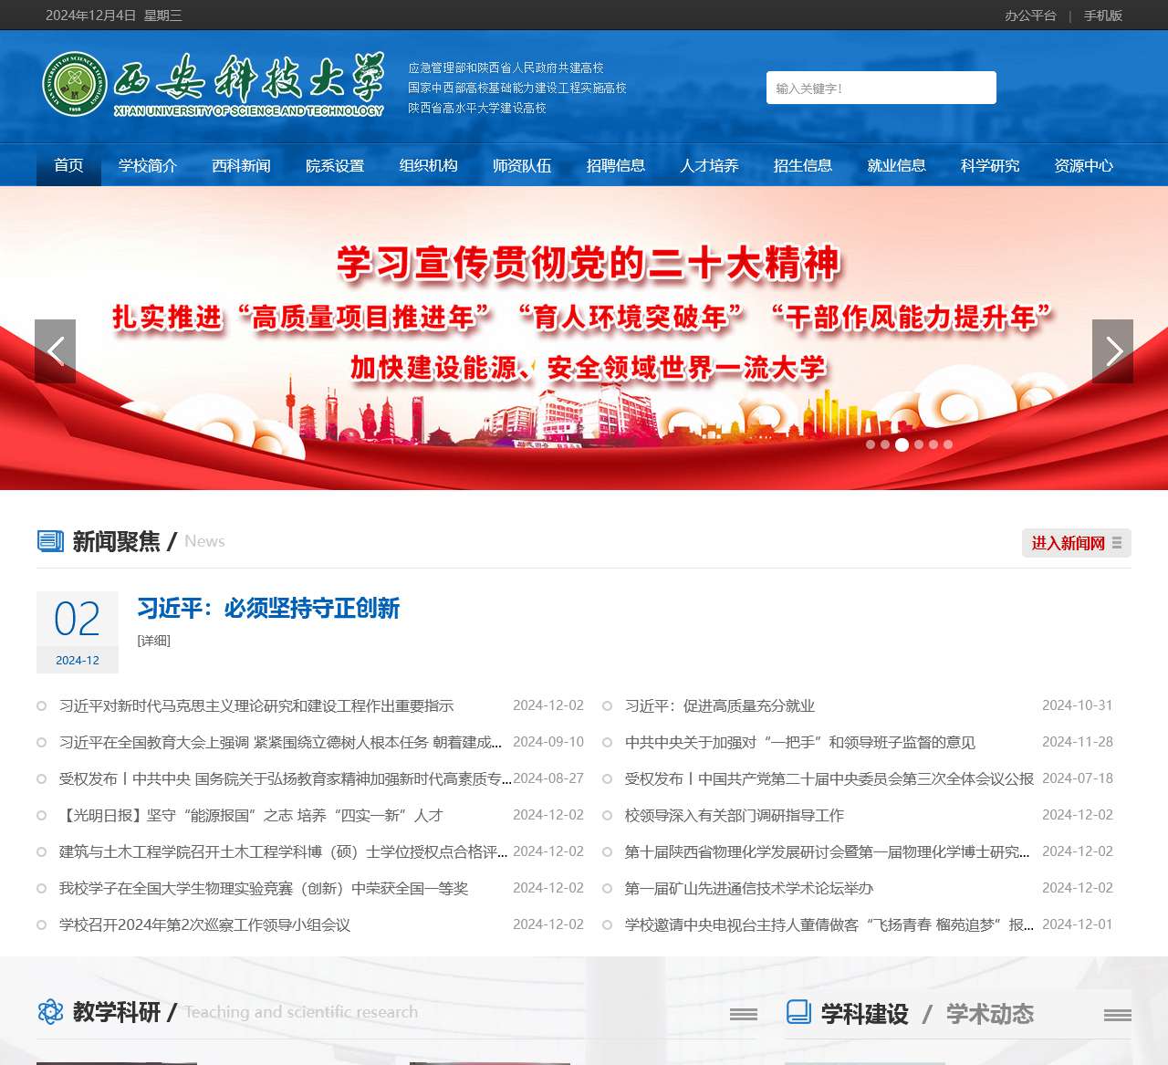This screenshot has height=1065, width=1168.
Task: Open 第三次全体会议公报 article
Action: [x=829, y=778]
